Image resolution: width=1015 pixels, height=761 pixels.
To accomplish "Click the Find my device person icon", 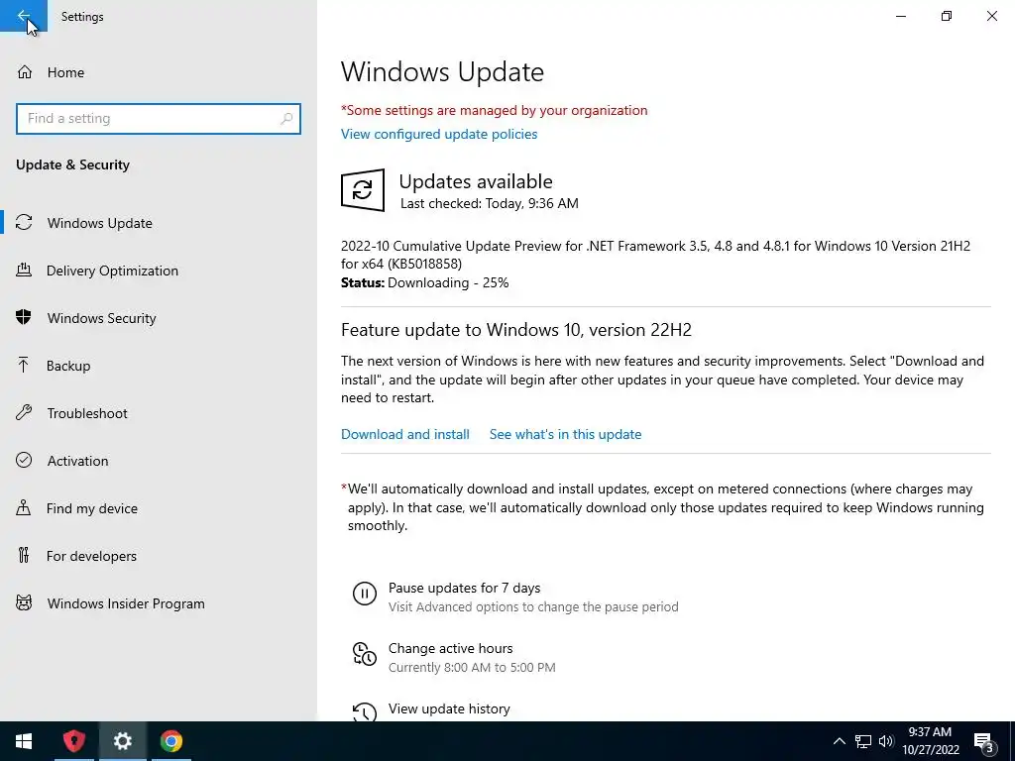I will pos(24,508).
